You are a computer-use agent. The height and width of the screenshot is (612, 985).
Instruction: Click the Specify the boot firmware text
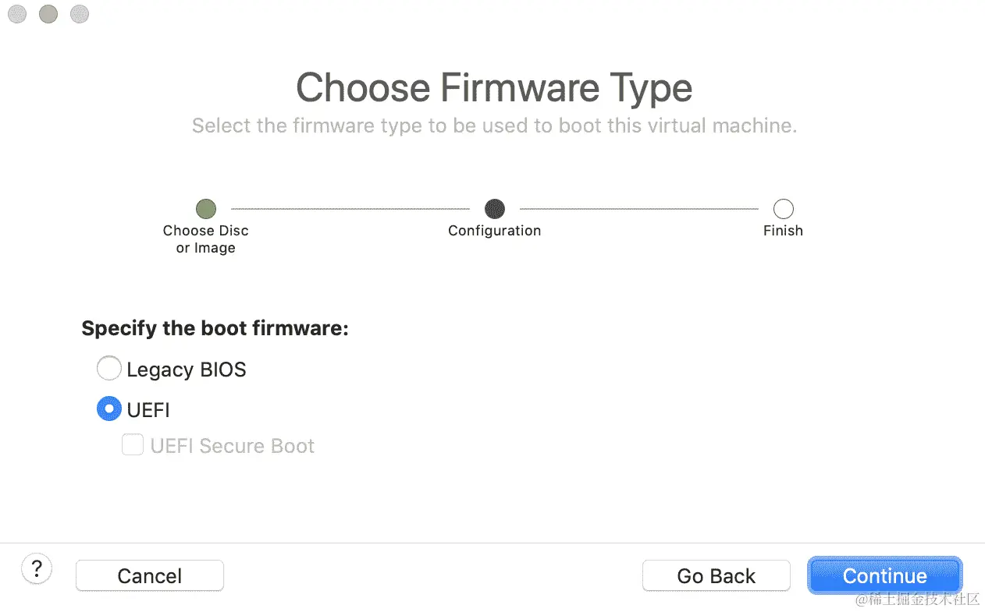click(x=215, y=328)
